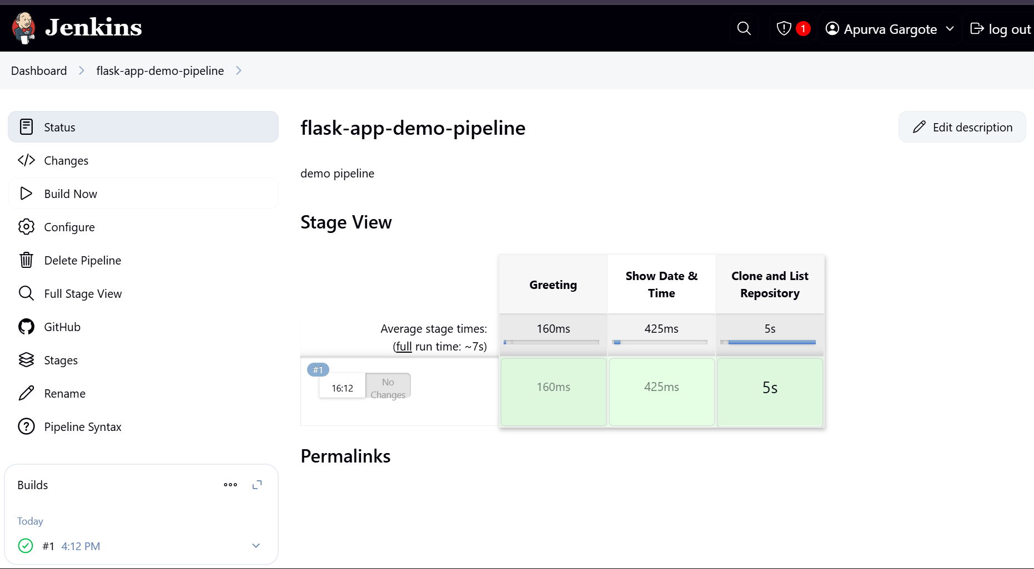The image size is (1034, 569).
Task: Click the Full Stage View magnifier icon
Action: click(26, 293)
